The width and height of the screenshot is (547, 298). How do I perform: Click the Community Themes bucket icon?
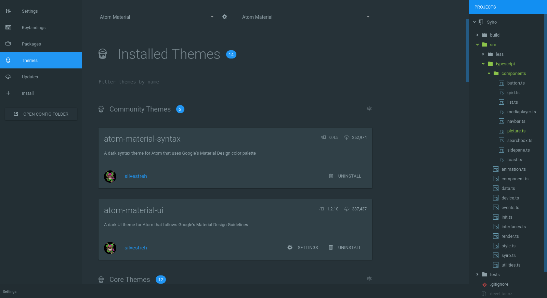click(x=101, y=109)
